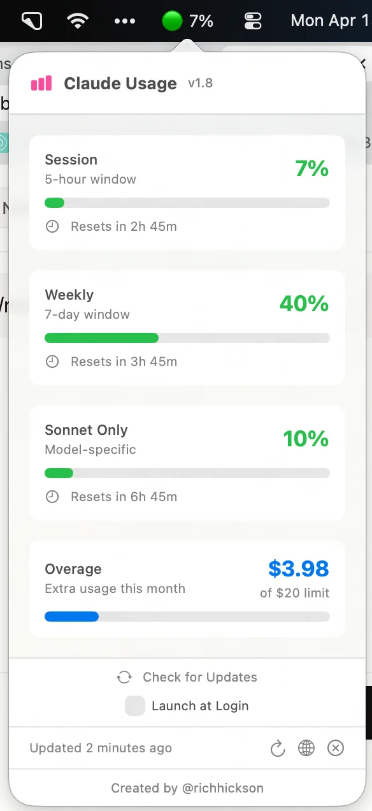Image resolution: width=372 pixels, height=811 pixels.
Task: Click the $3.98 overage amount
Action: [x=299, y=568]
